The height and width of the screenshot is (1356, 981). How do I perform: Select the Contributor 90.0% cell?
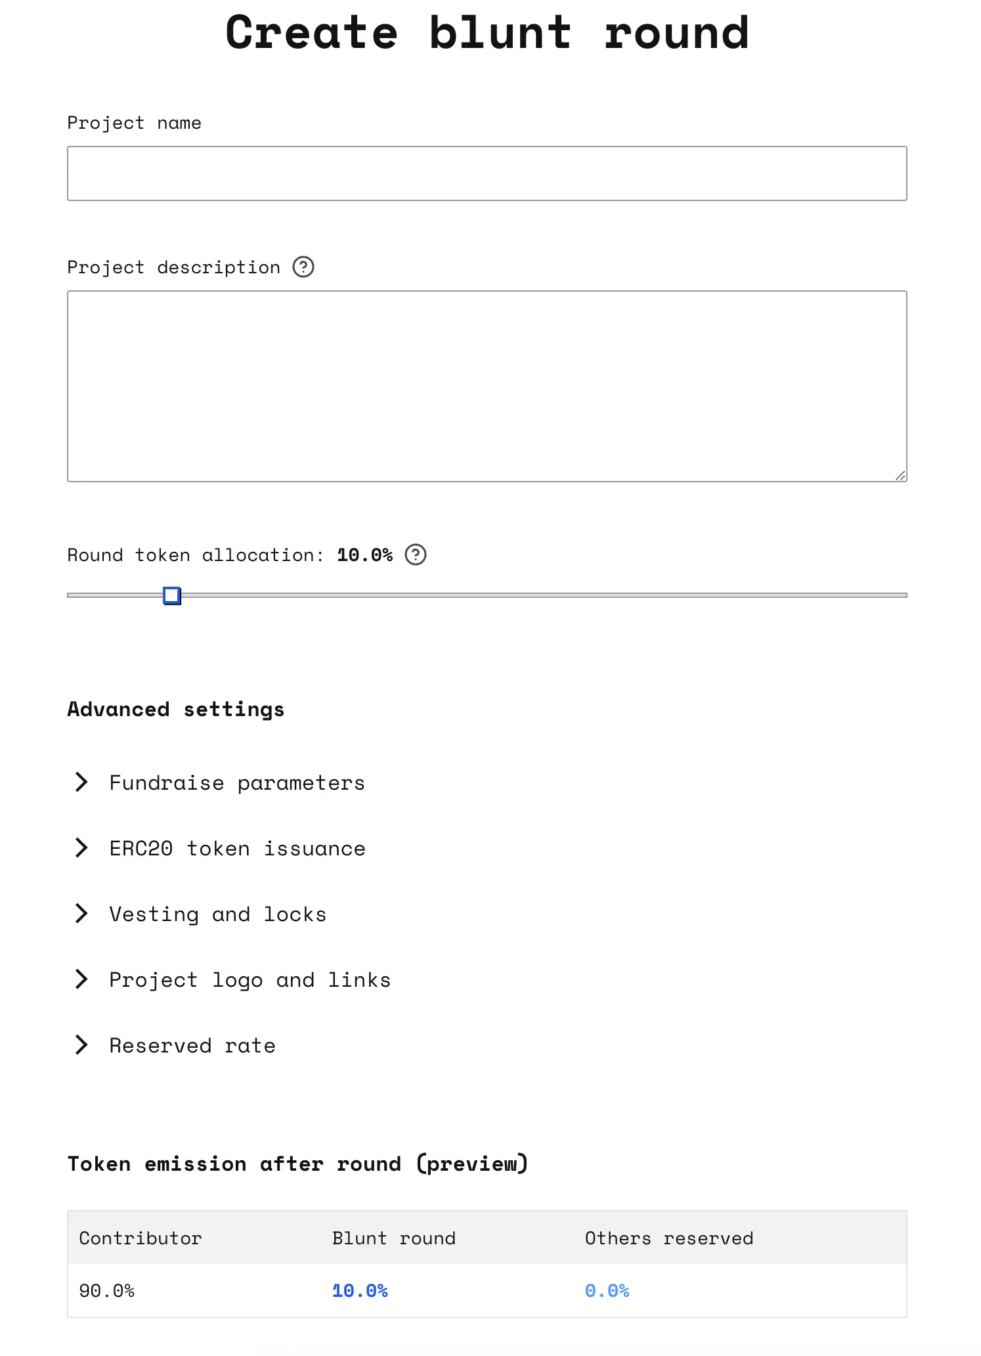point(107,1291)
